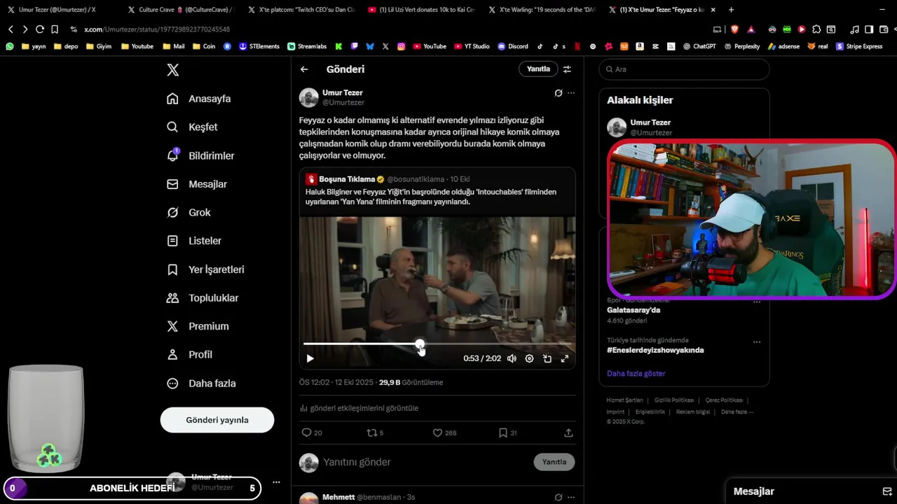Viewport: 897px width, 504px height.
Task: Open Grok icon on Mehmett's reply
Action: click(559, 497)
